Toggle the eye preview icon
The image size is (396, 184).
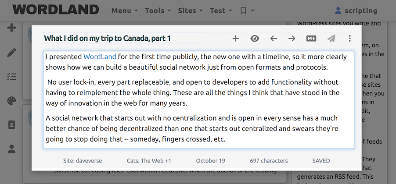click(x=255, y=39)
